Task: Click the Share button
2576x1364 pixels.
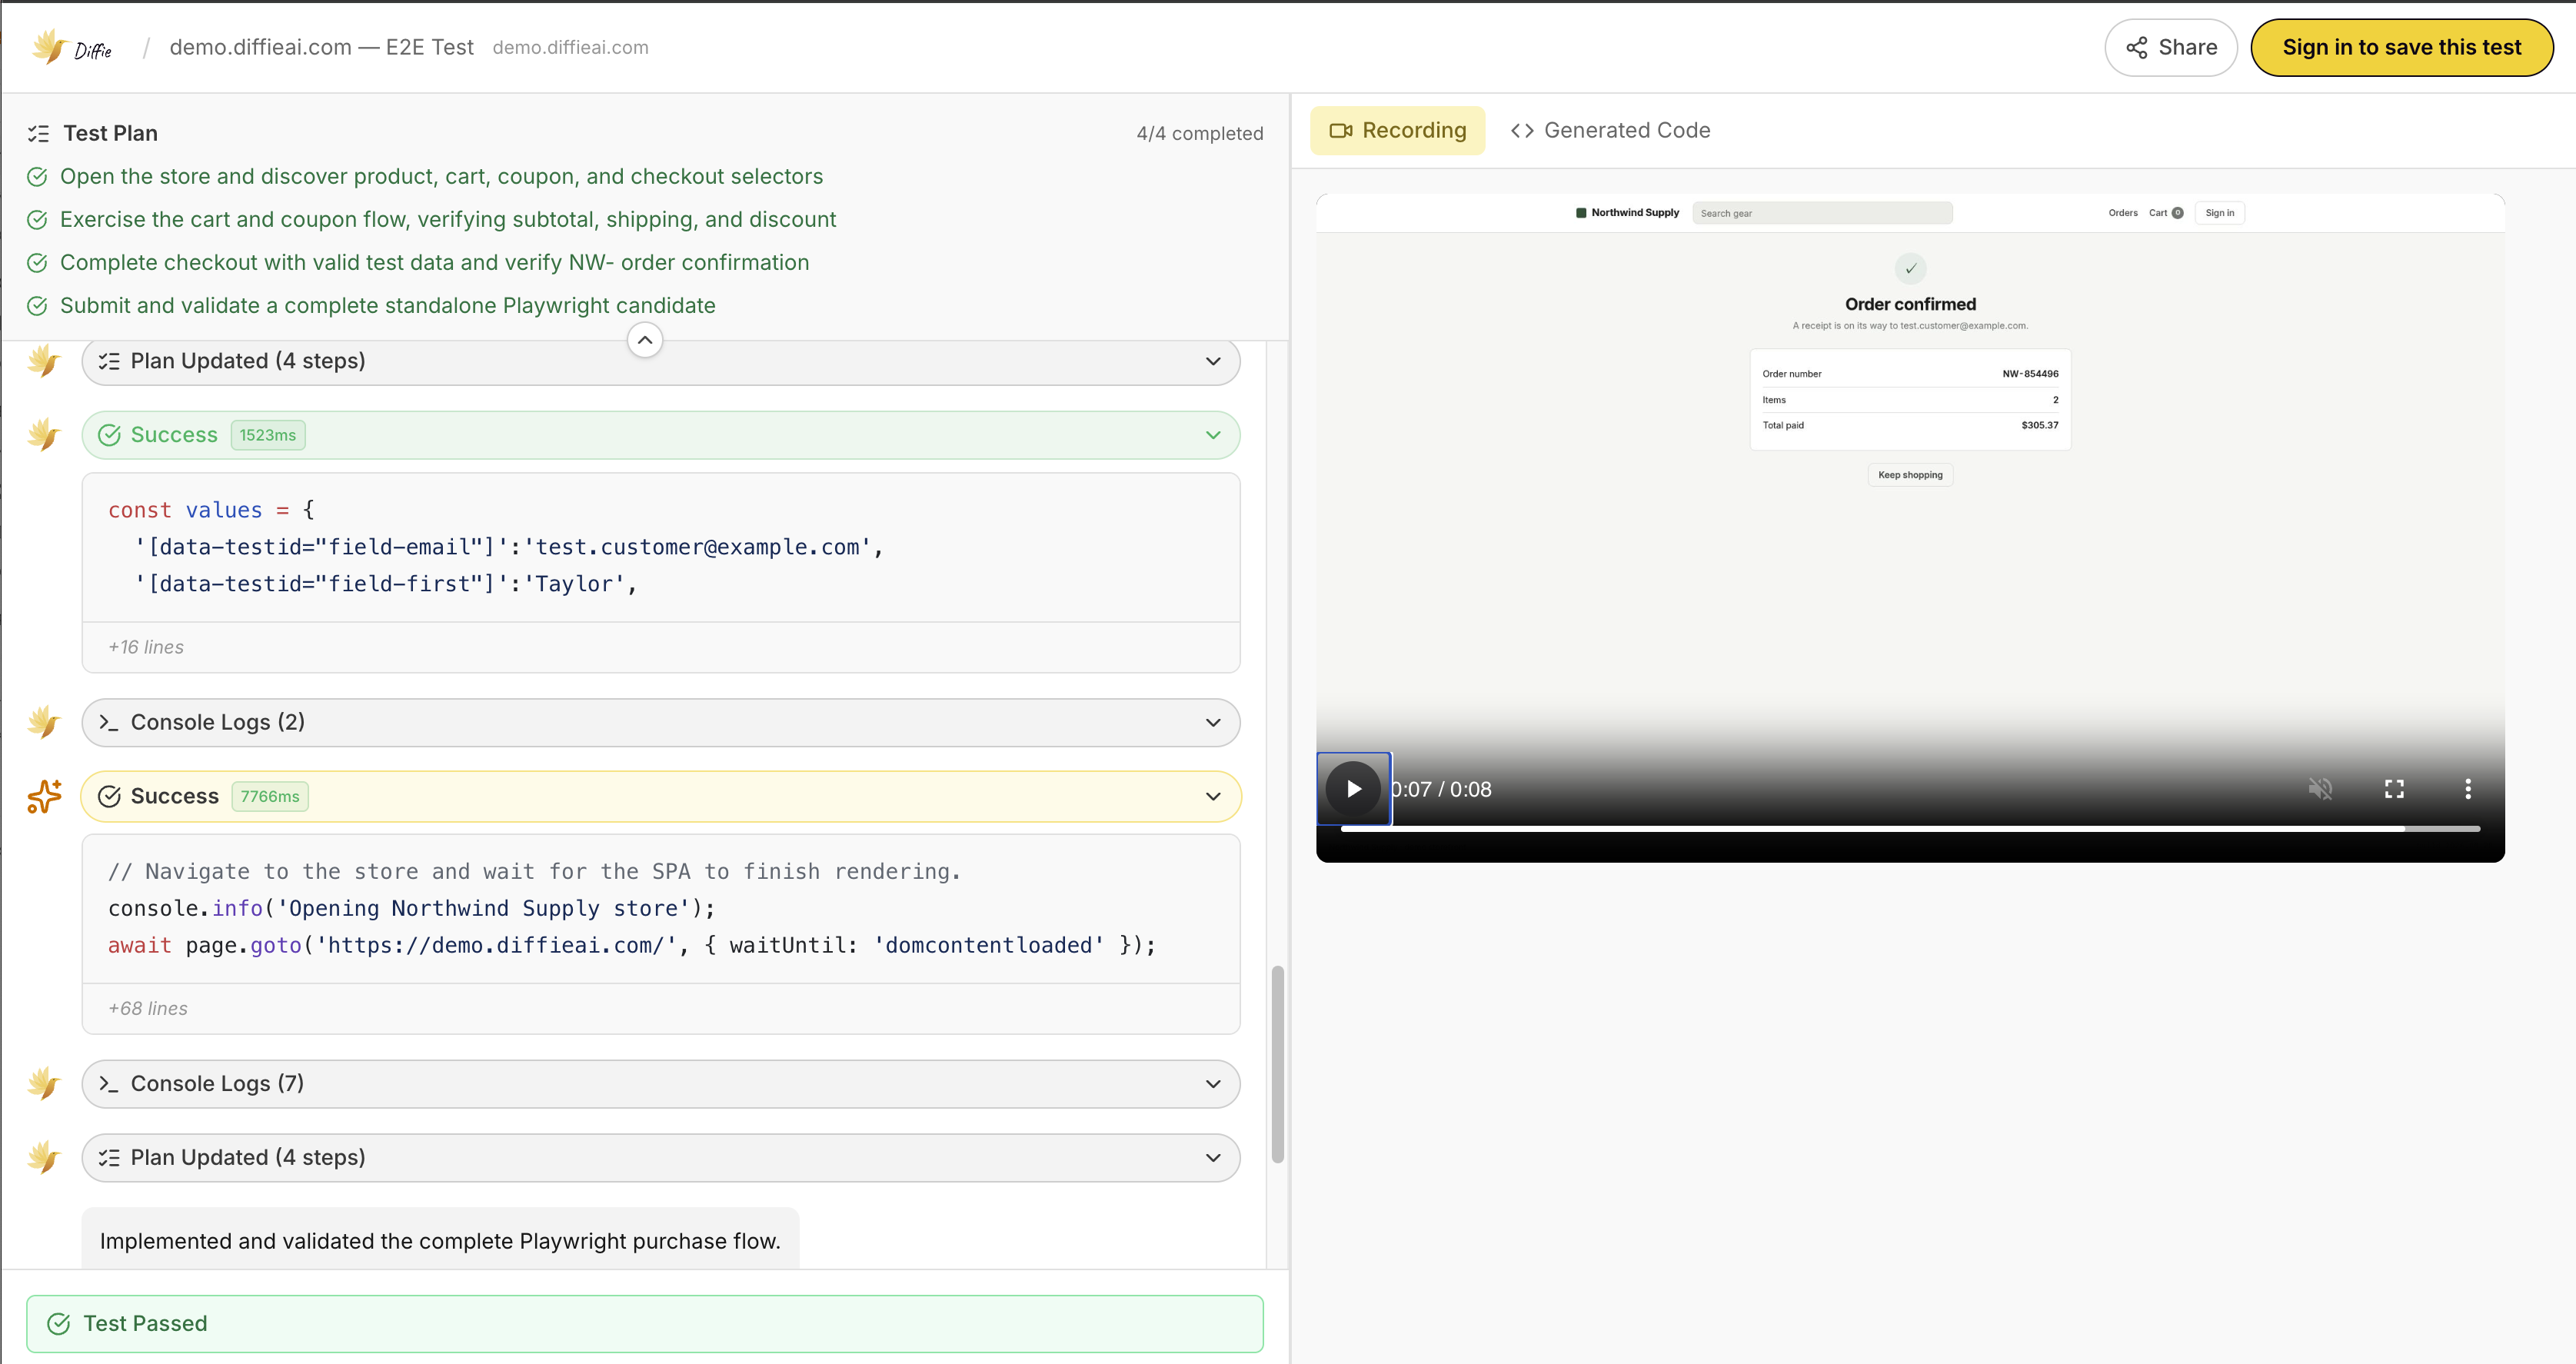Action: [x=2170, y=47]
